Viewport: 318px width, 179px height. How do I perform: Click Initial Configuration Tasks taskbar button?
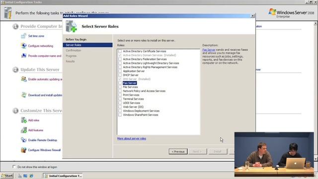63,176
